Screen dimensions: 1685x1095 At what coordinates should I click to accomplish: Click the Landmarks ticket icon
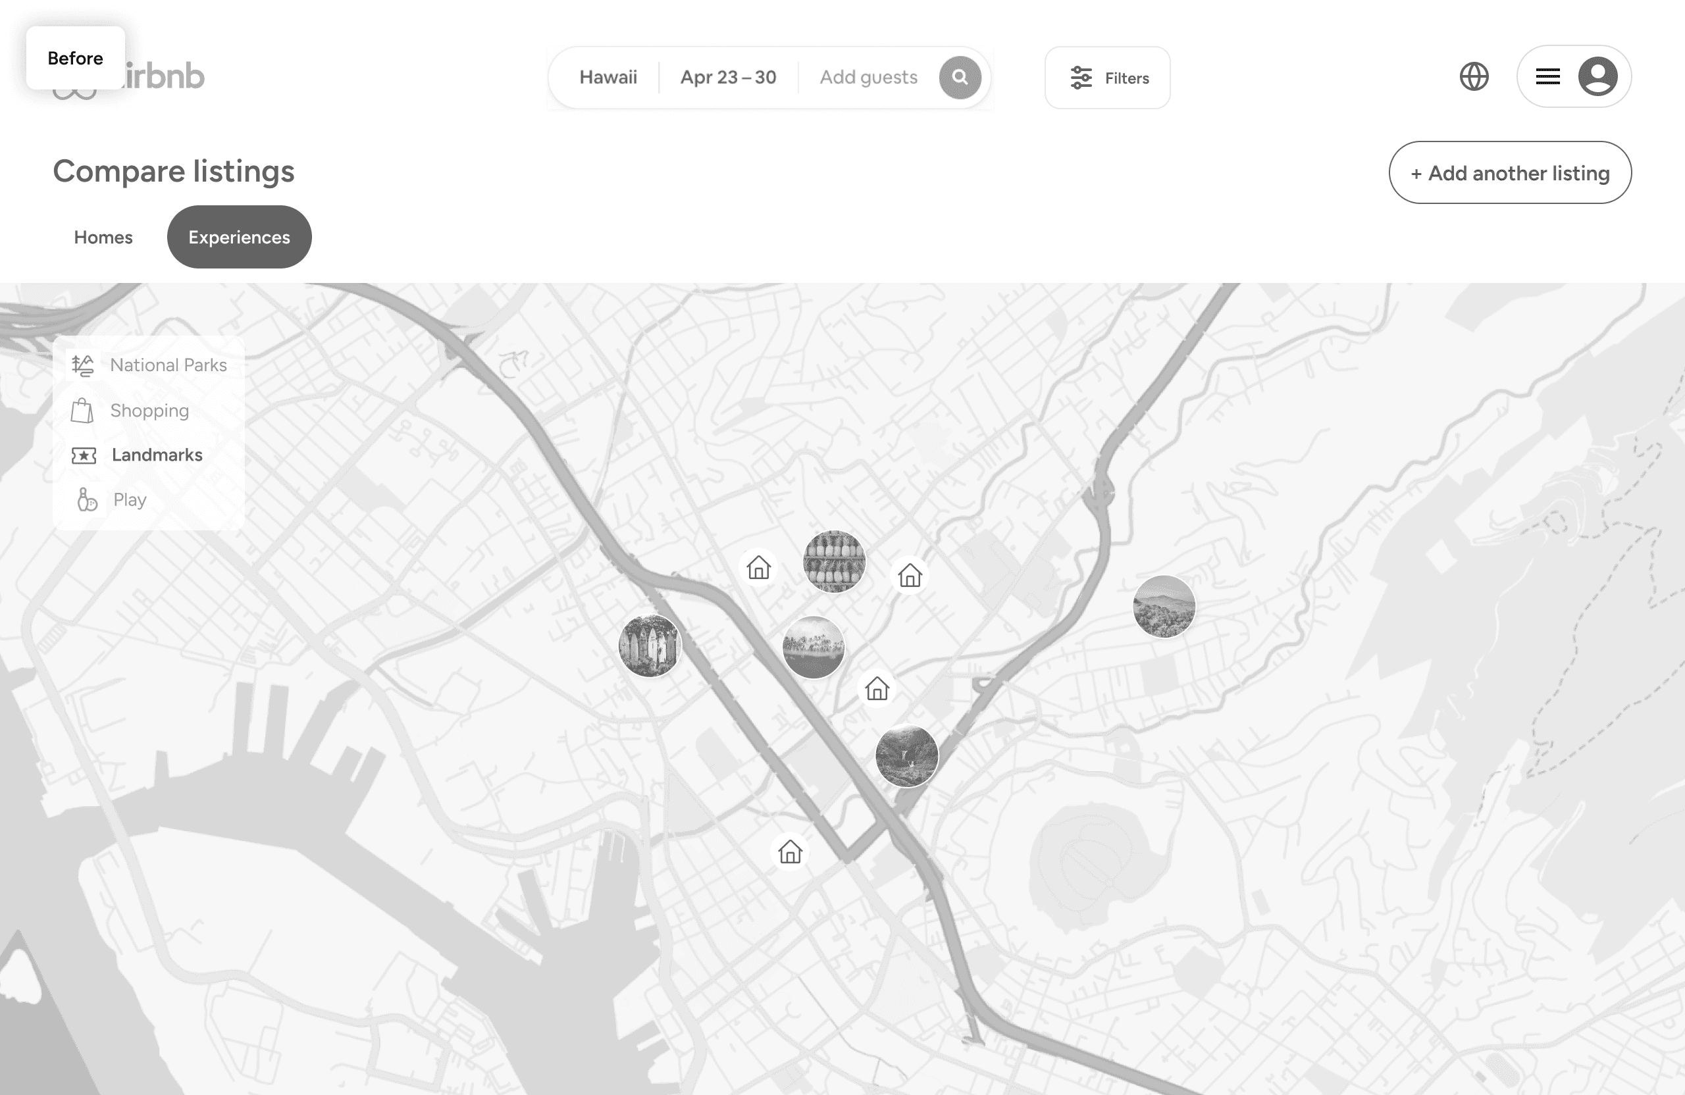pyautogui.click(x=84, y=455)
